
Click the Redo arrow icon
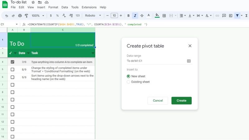[x=13, y=16]
